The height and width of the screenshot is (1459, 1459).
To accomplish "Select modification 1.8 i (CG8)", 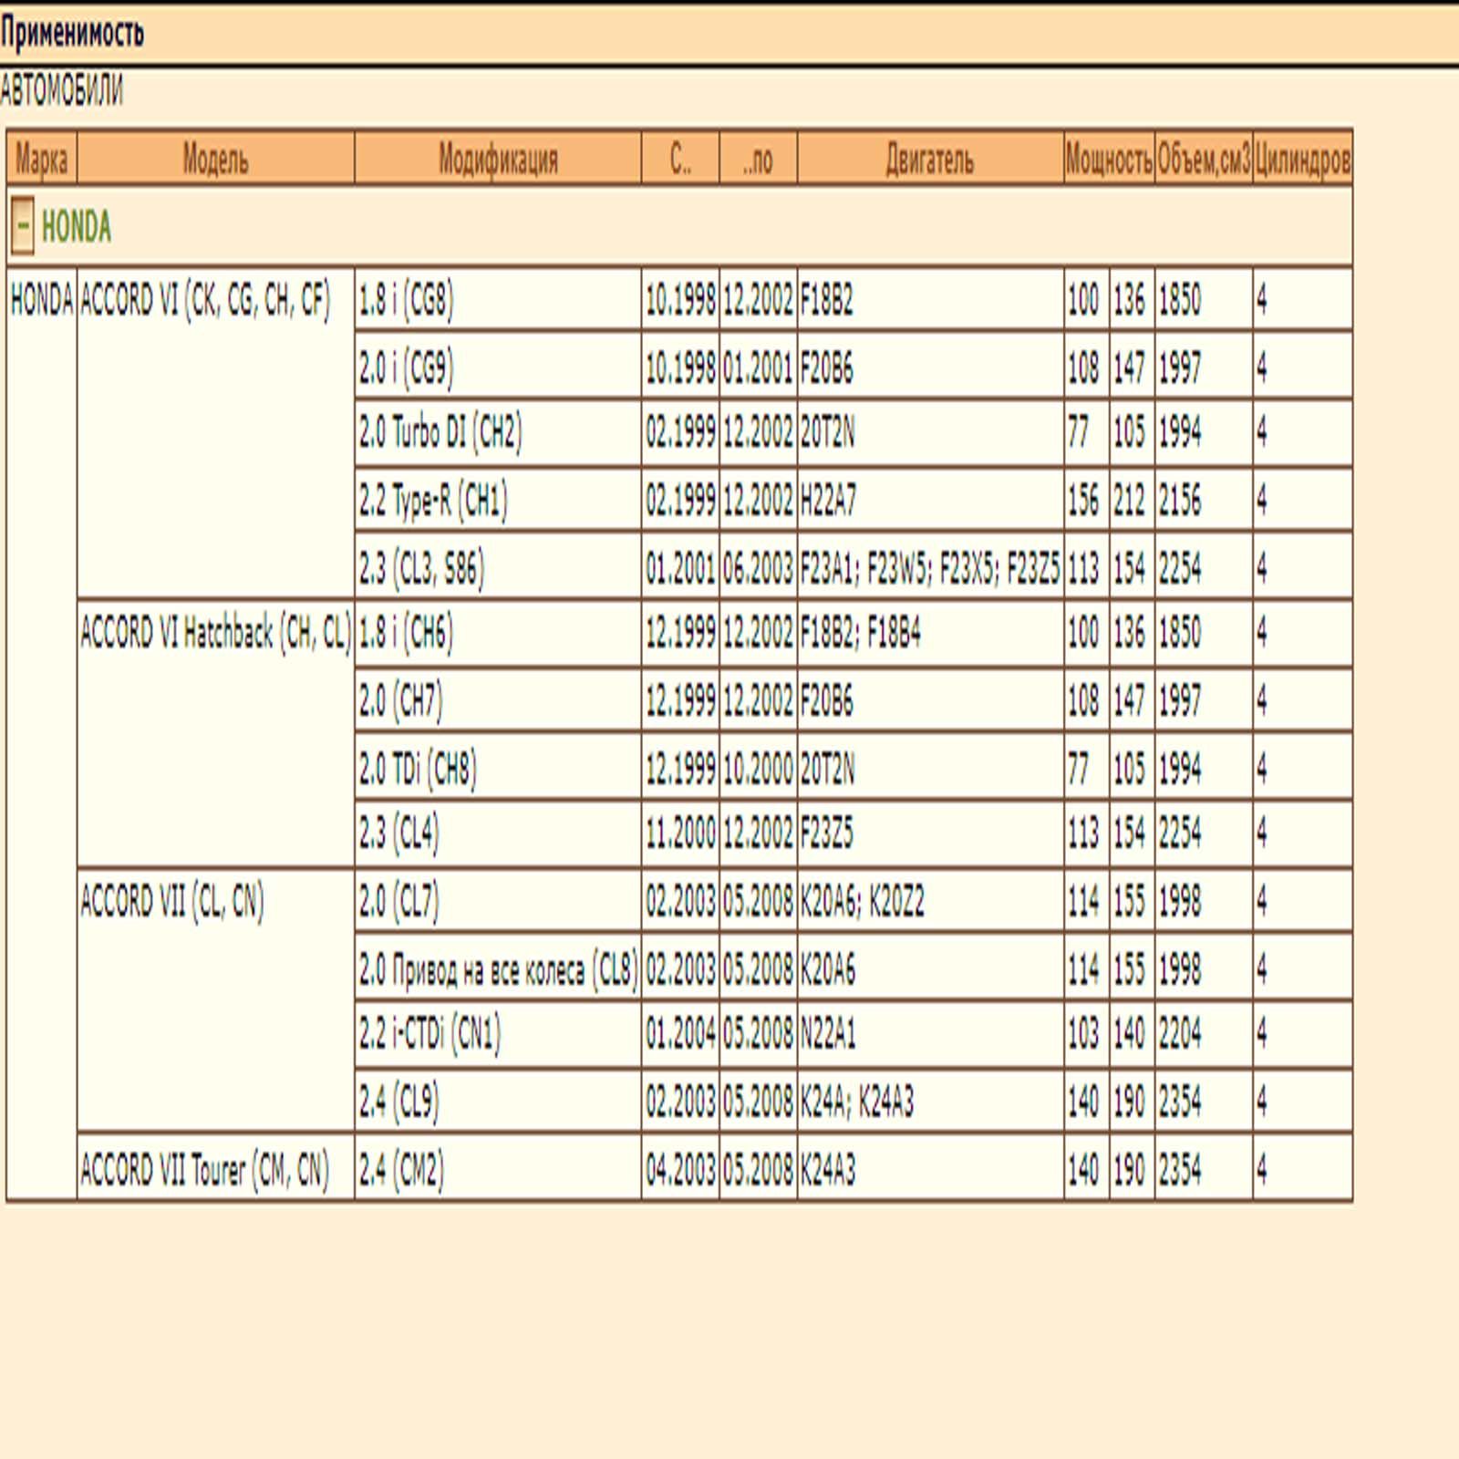I will click(x=406, y=299).
